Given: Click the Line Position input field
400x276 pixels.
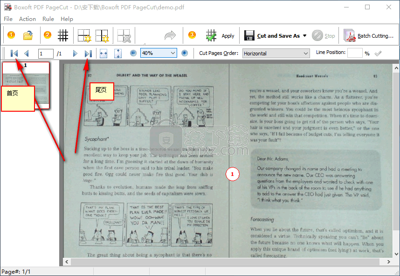Looking at the screenshot, I should pyautogui.click(x=355, y=53).
